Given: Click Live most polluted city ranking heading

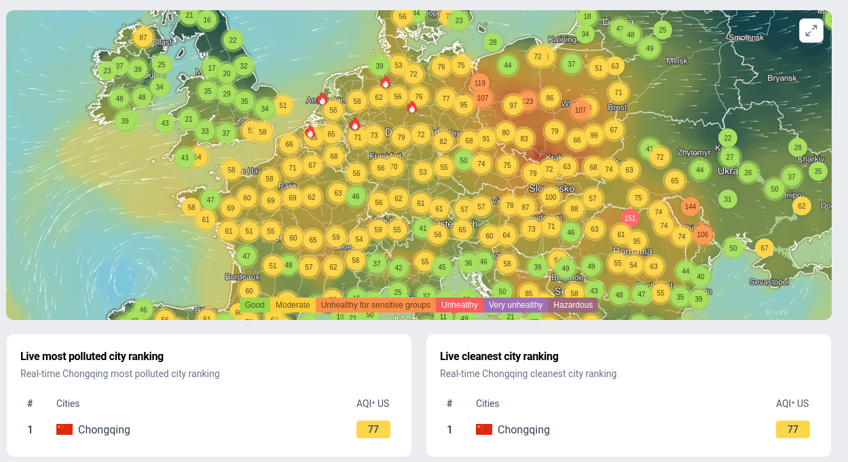Looking at the screenshot, I should tap(92, 356).
